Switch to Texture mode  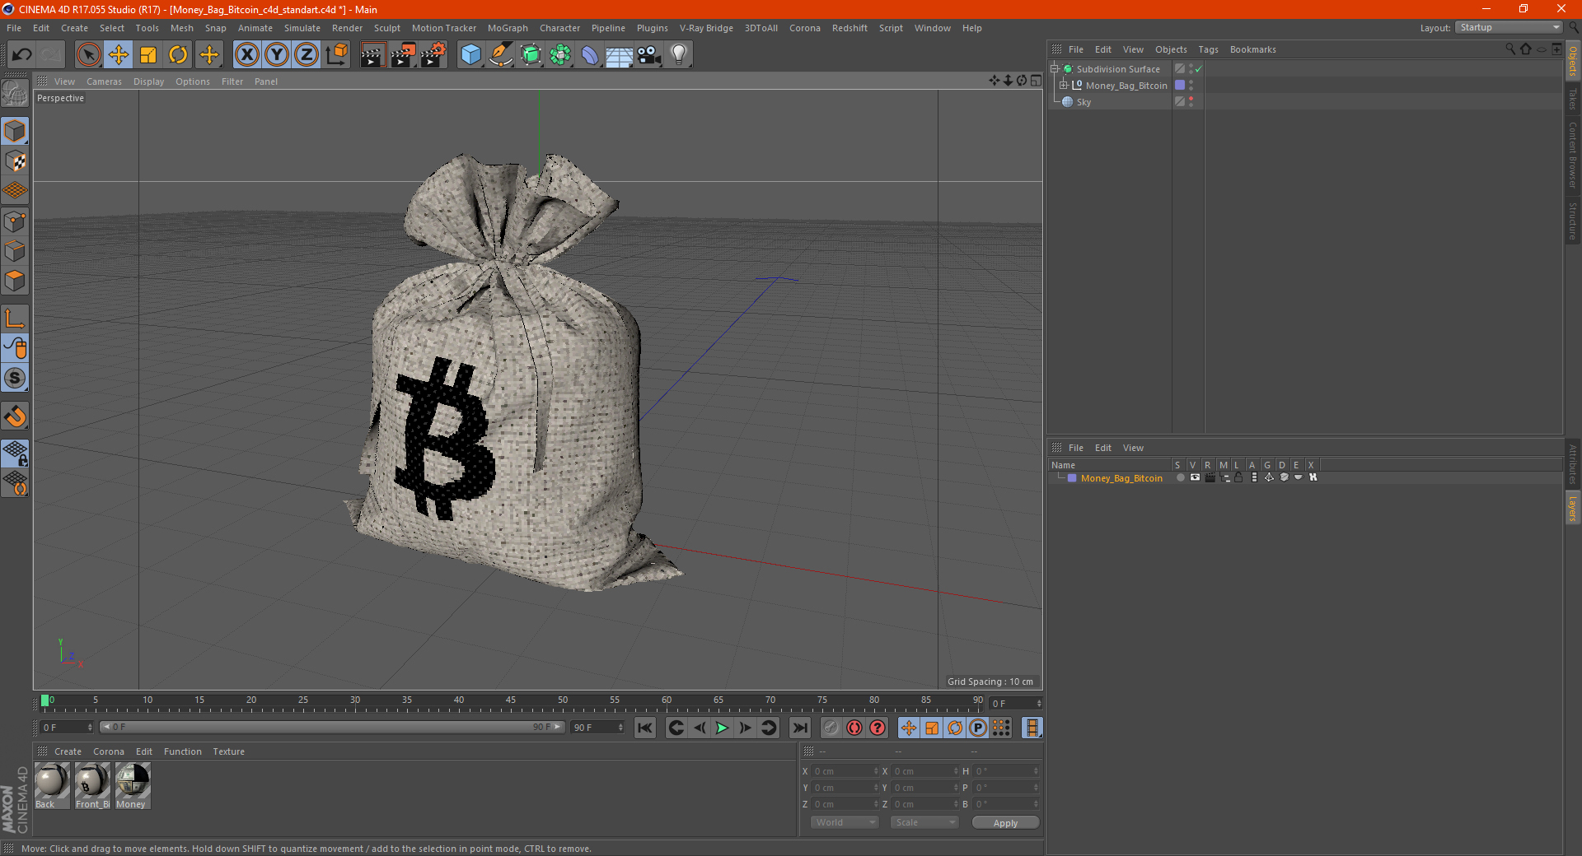pos(15,161)
